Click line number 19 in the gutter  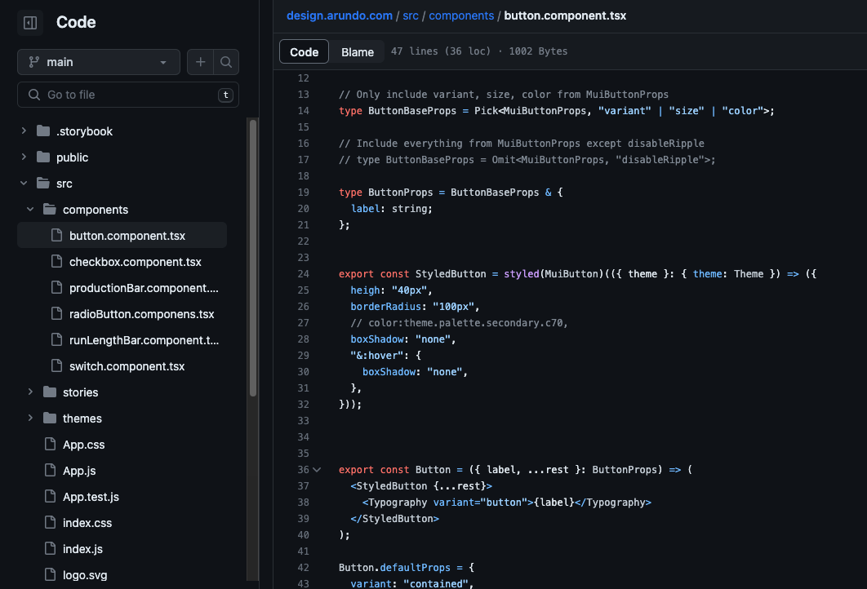pyautogui.click(x=303, y=193)
